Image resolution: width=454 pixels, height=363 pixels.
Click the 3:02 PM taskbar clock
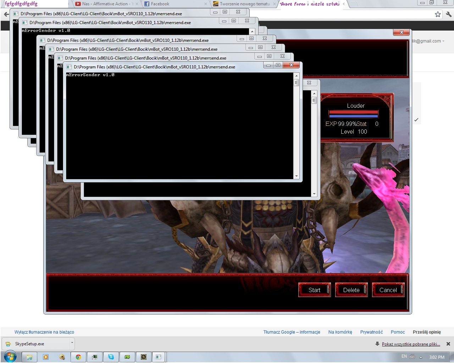[x=437, y=357]
